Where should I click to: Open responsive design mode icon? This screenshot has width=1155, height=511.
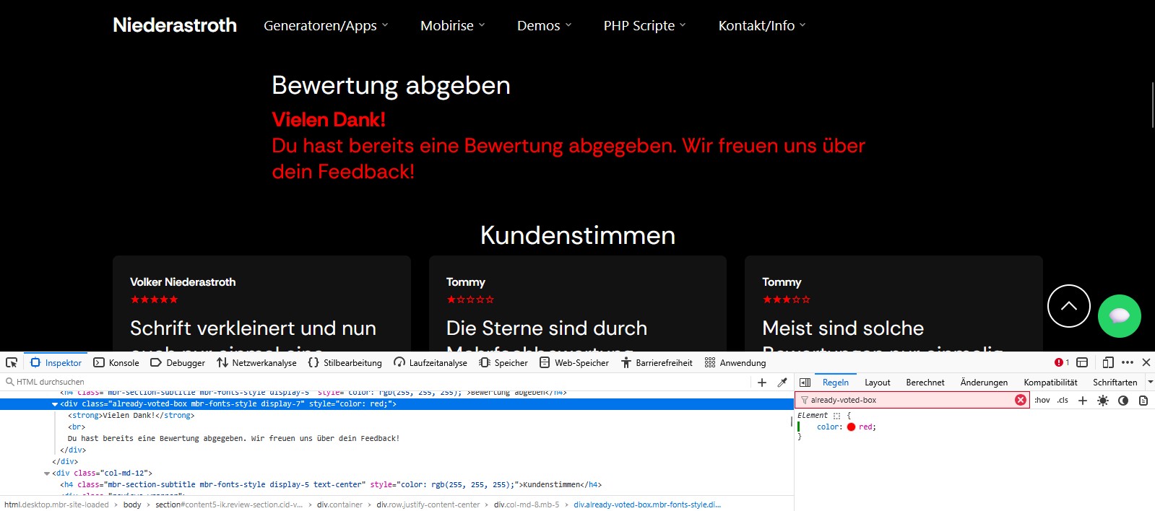(x=1107, y=362)
